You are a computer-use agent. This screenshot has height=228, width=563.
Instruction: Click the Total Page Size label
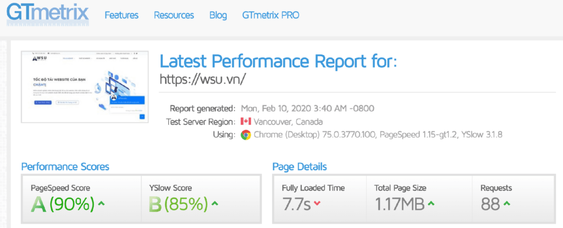tap(400, 188)
